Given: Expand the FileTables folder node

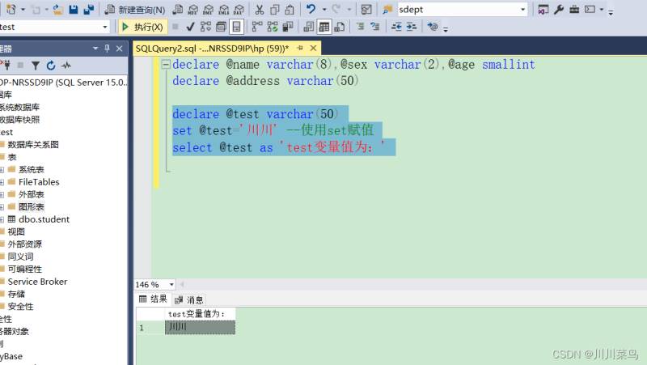Looking at the screenshot, I should click(x=3, y=182).
